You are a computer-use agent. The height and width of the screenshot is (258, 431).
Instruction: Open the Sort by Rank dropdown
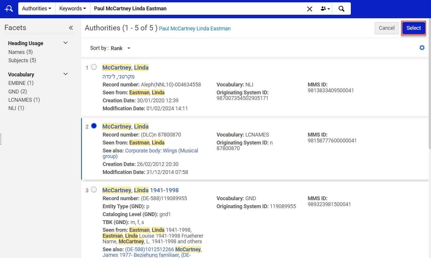pyautogui.click(x=111, y=48)
